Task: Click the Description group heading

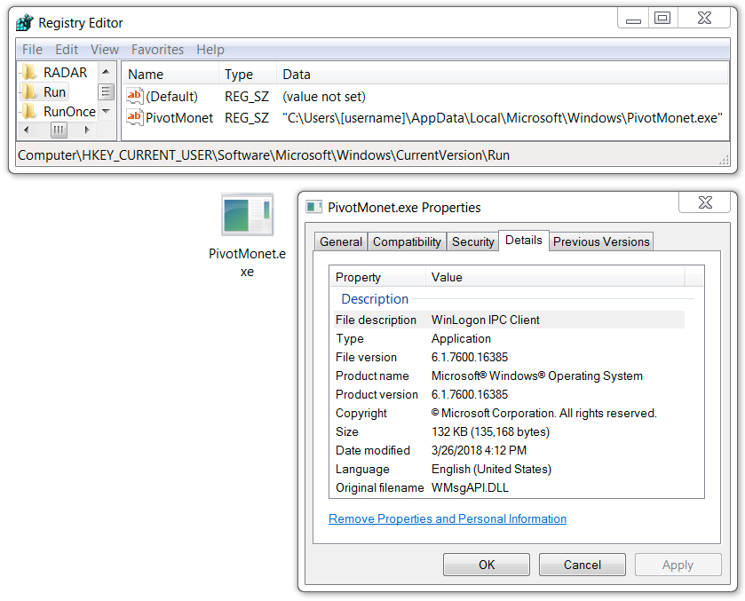Action: (x=375, y=299)
